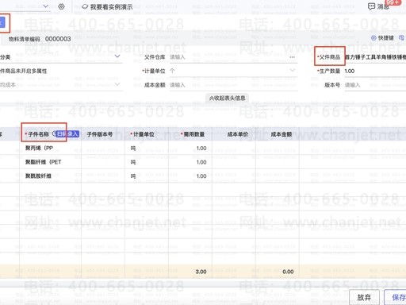
Task: Click the 扫码录入 scan entry button
Action: [x=67, y=134]
